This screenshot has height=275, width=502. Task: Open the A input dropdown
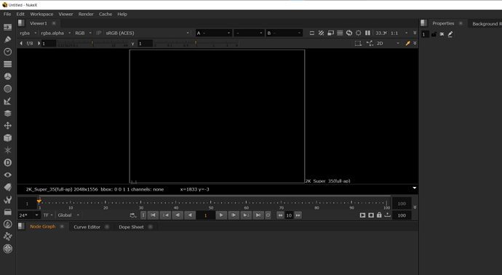(213, 33)
